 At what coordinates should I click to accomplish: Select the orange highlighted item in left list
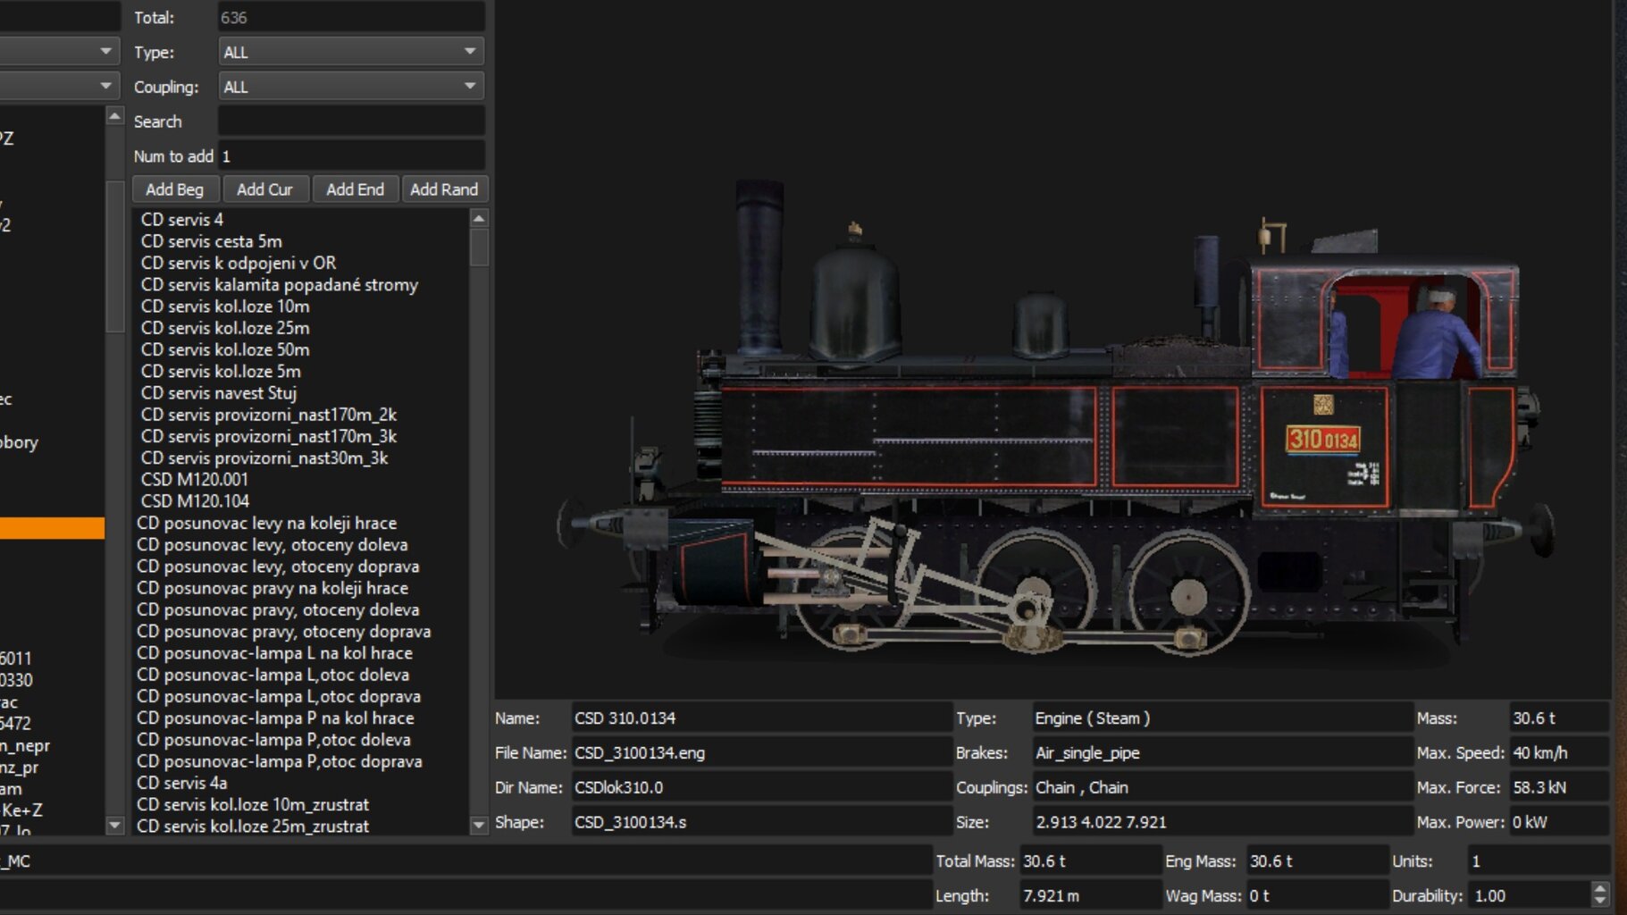point(52,528)
